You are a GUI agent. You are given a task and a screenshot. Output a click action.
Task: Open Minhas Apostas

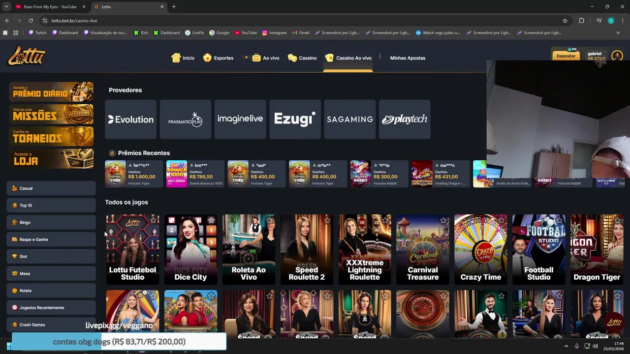click(x=408, y=58)
